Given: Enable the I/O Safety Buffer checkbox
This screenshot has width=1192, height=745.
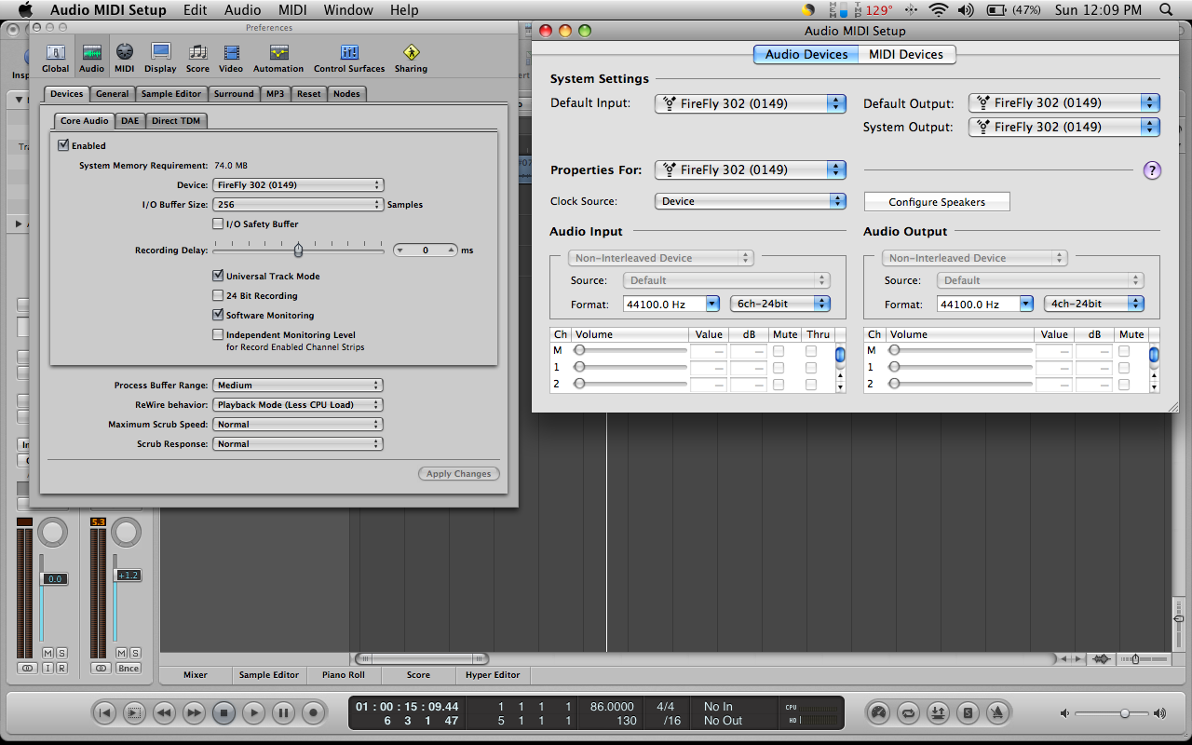Looking at the screenshot, I should (x=218, y=223).
